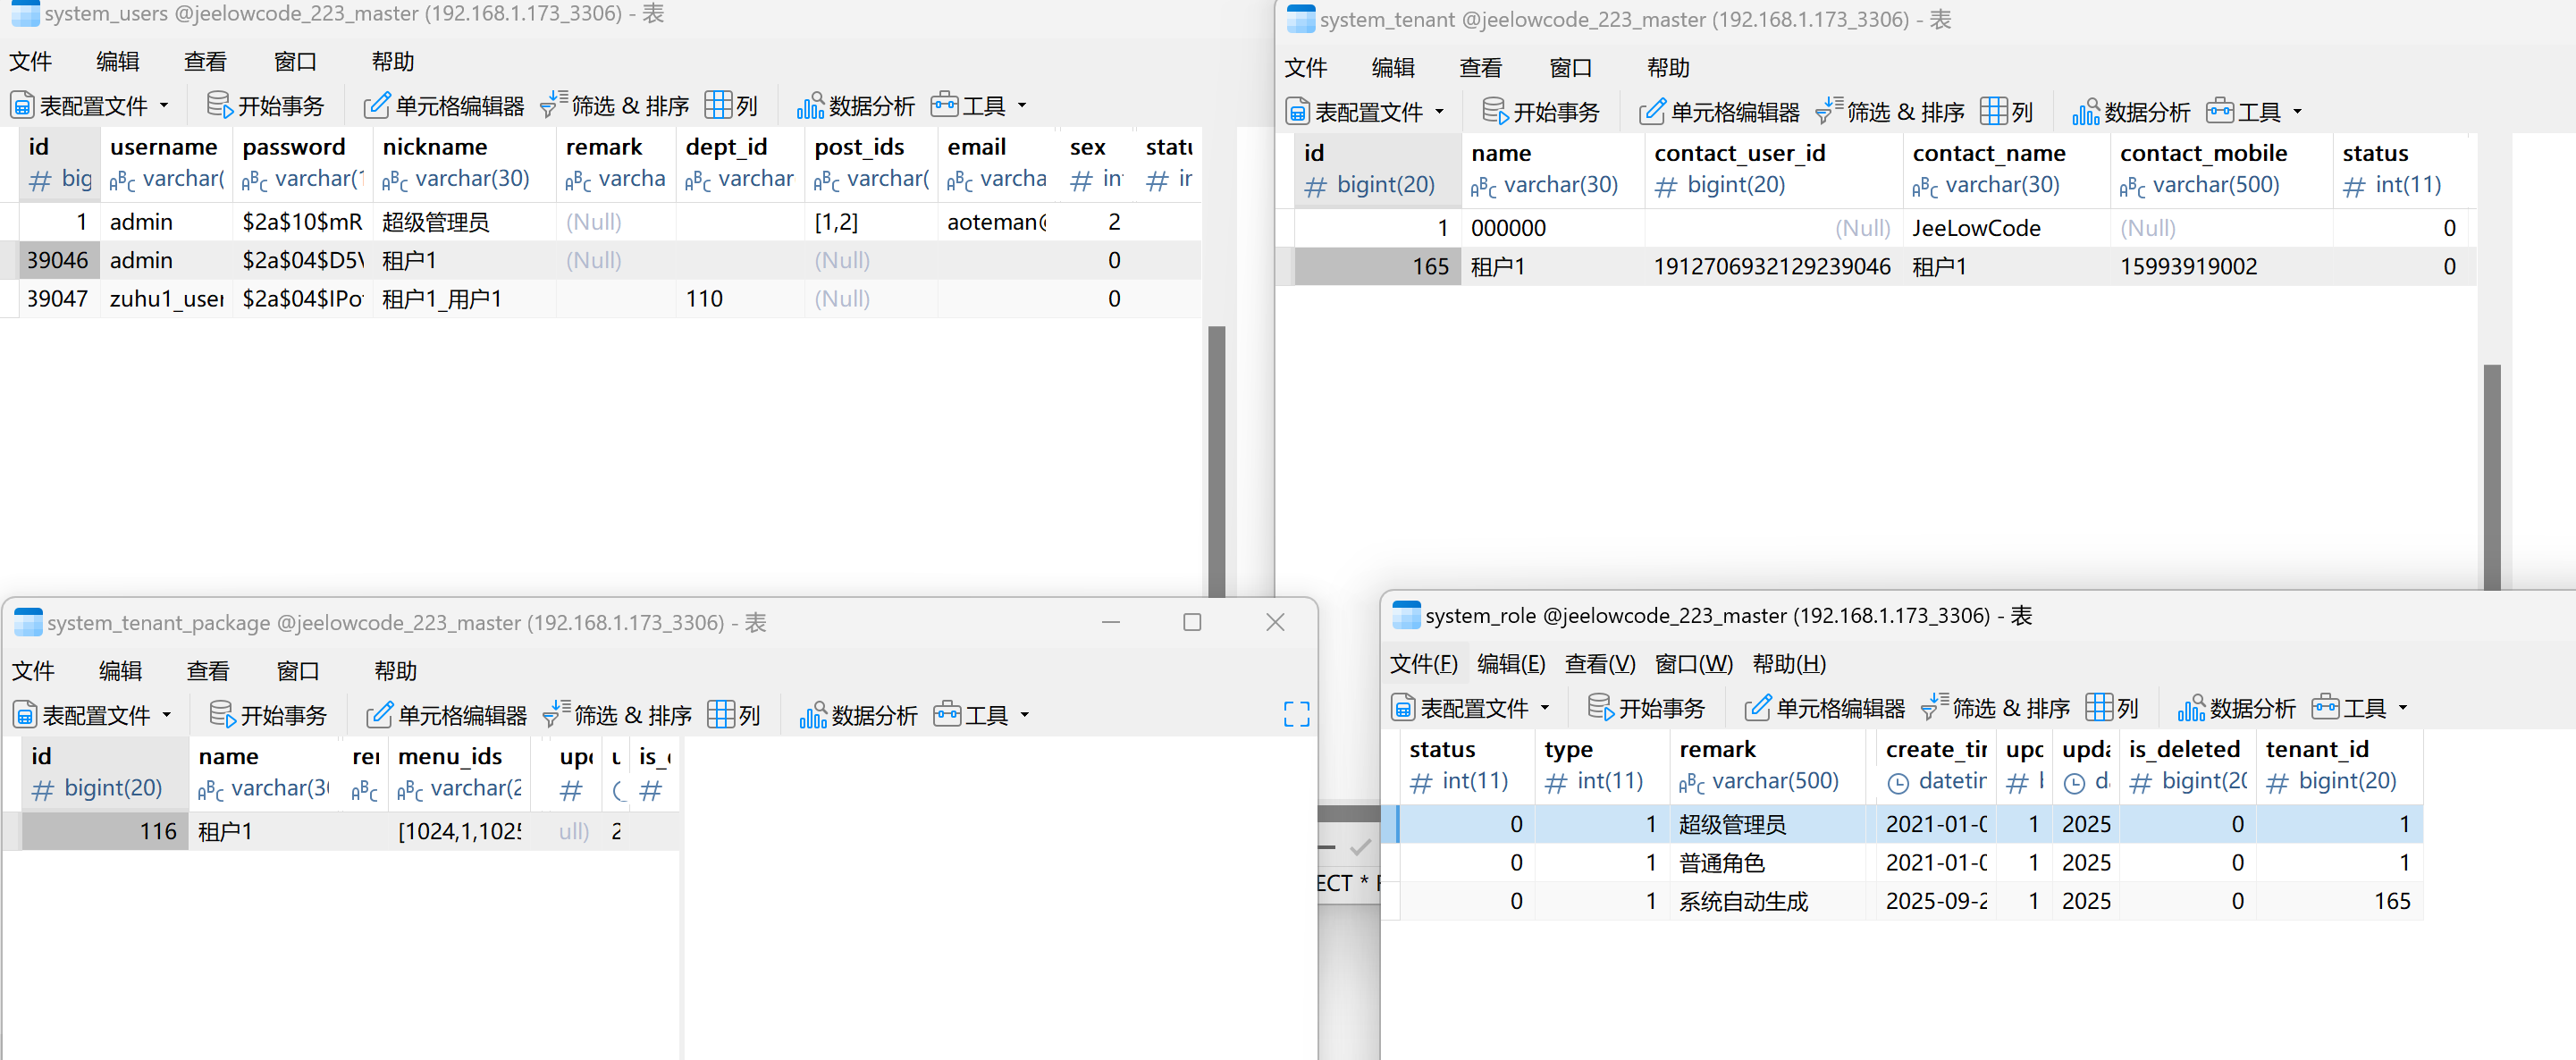Open 帮助(H) menu in system_role window

pyautogui.click(x=1789, y=663)
